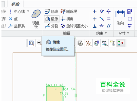Apply the parallel constraint icon

point(109,26)
